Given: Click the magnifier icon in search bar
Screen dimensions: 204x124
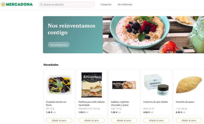Looking at the screenshot, I should (x=41, y=4).
